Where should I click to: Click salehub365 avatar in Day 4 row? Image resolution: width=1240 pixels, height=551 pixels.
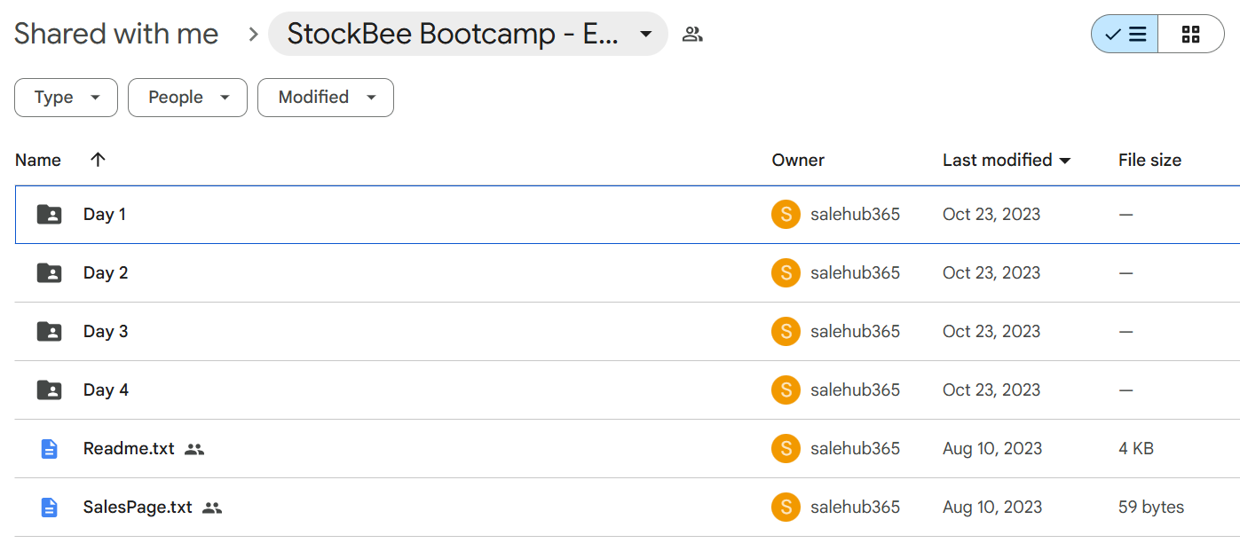click(x=786, y=390)
